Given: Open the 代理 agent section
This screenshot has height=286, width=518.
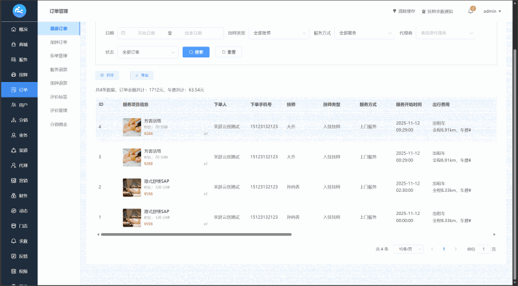Looking at the screenshot, I should click(x=19, y=165).
